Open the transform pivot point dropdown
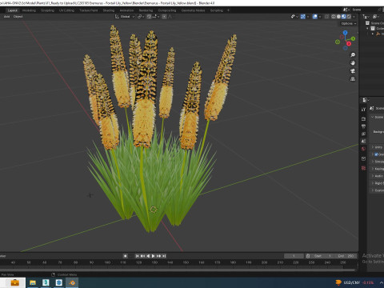This screenshot has width=384, height=288. coord(141,17)
